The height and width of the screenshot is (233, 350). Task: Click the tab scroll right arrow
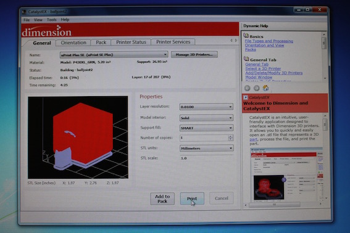point(236,40)
